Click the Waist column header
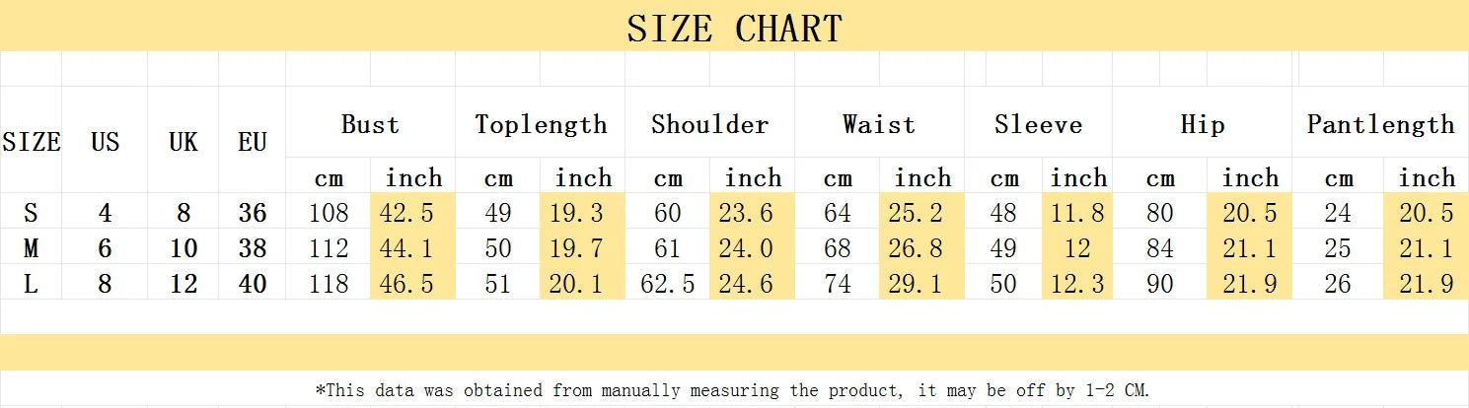The image size is (1469, 408). (879, 125)
